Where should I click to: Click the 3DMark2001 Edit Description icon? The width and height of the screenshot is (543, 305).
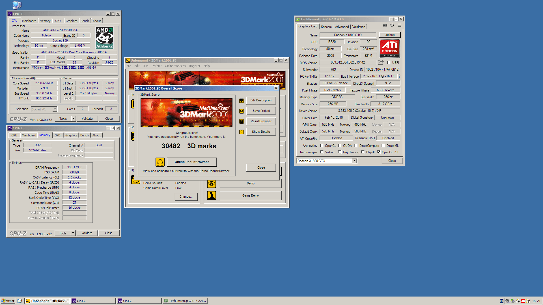click(x=242, y=100)
